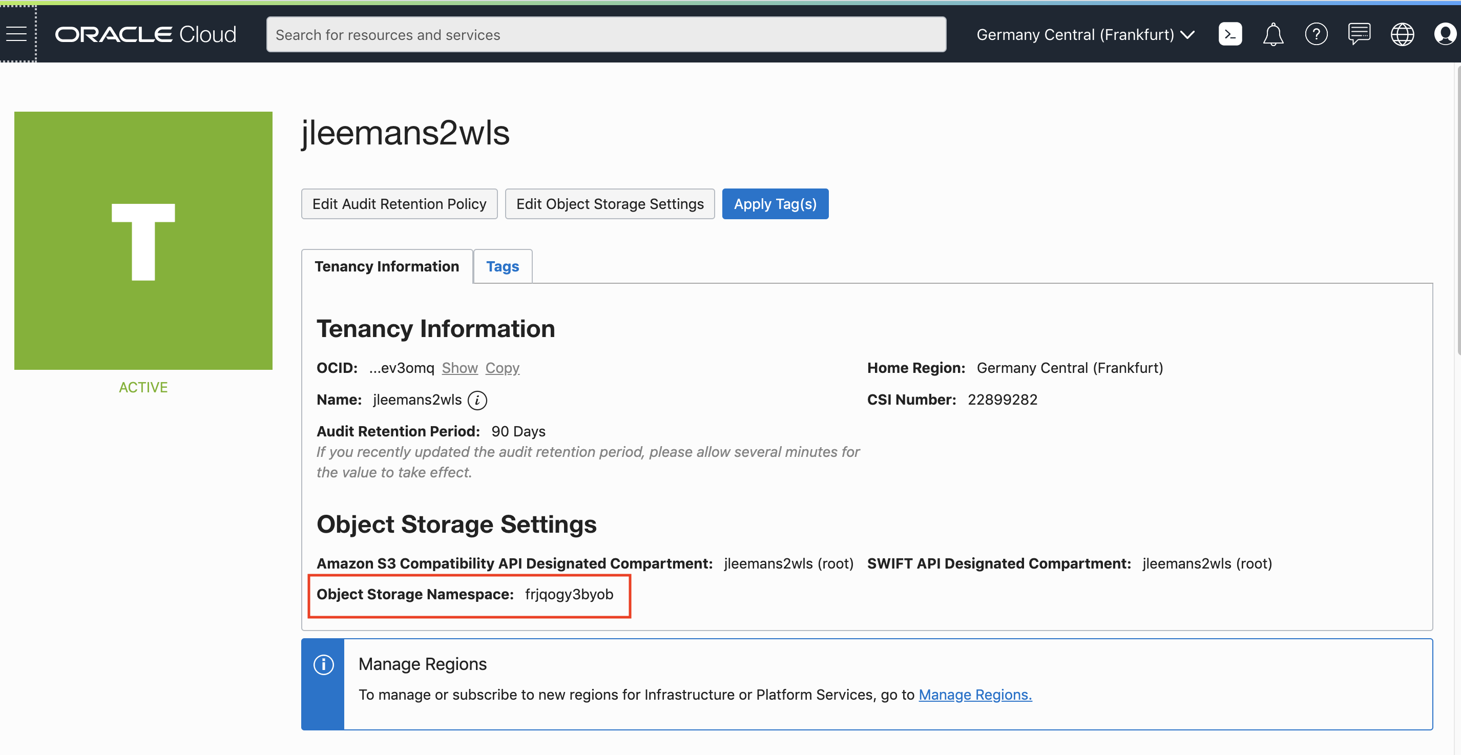Switch to the Tags tab
The height and width of the screenshot is (755, 1461).
click(503, 266)
